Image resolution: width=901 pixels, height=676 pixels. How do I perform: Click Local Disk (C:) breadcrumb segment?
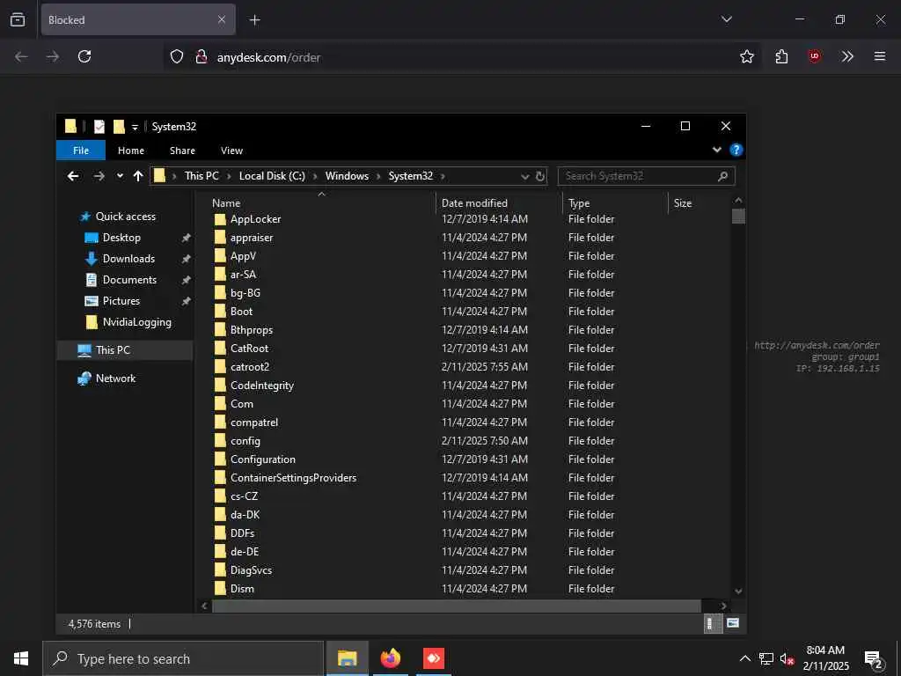click(x=272, y=176)
